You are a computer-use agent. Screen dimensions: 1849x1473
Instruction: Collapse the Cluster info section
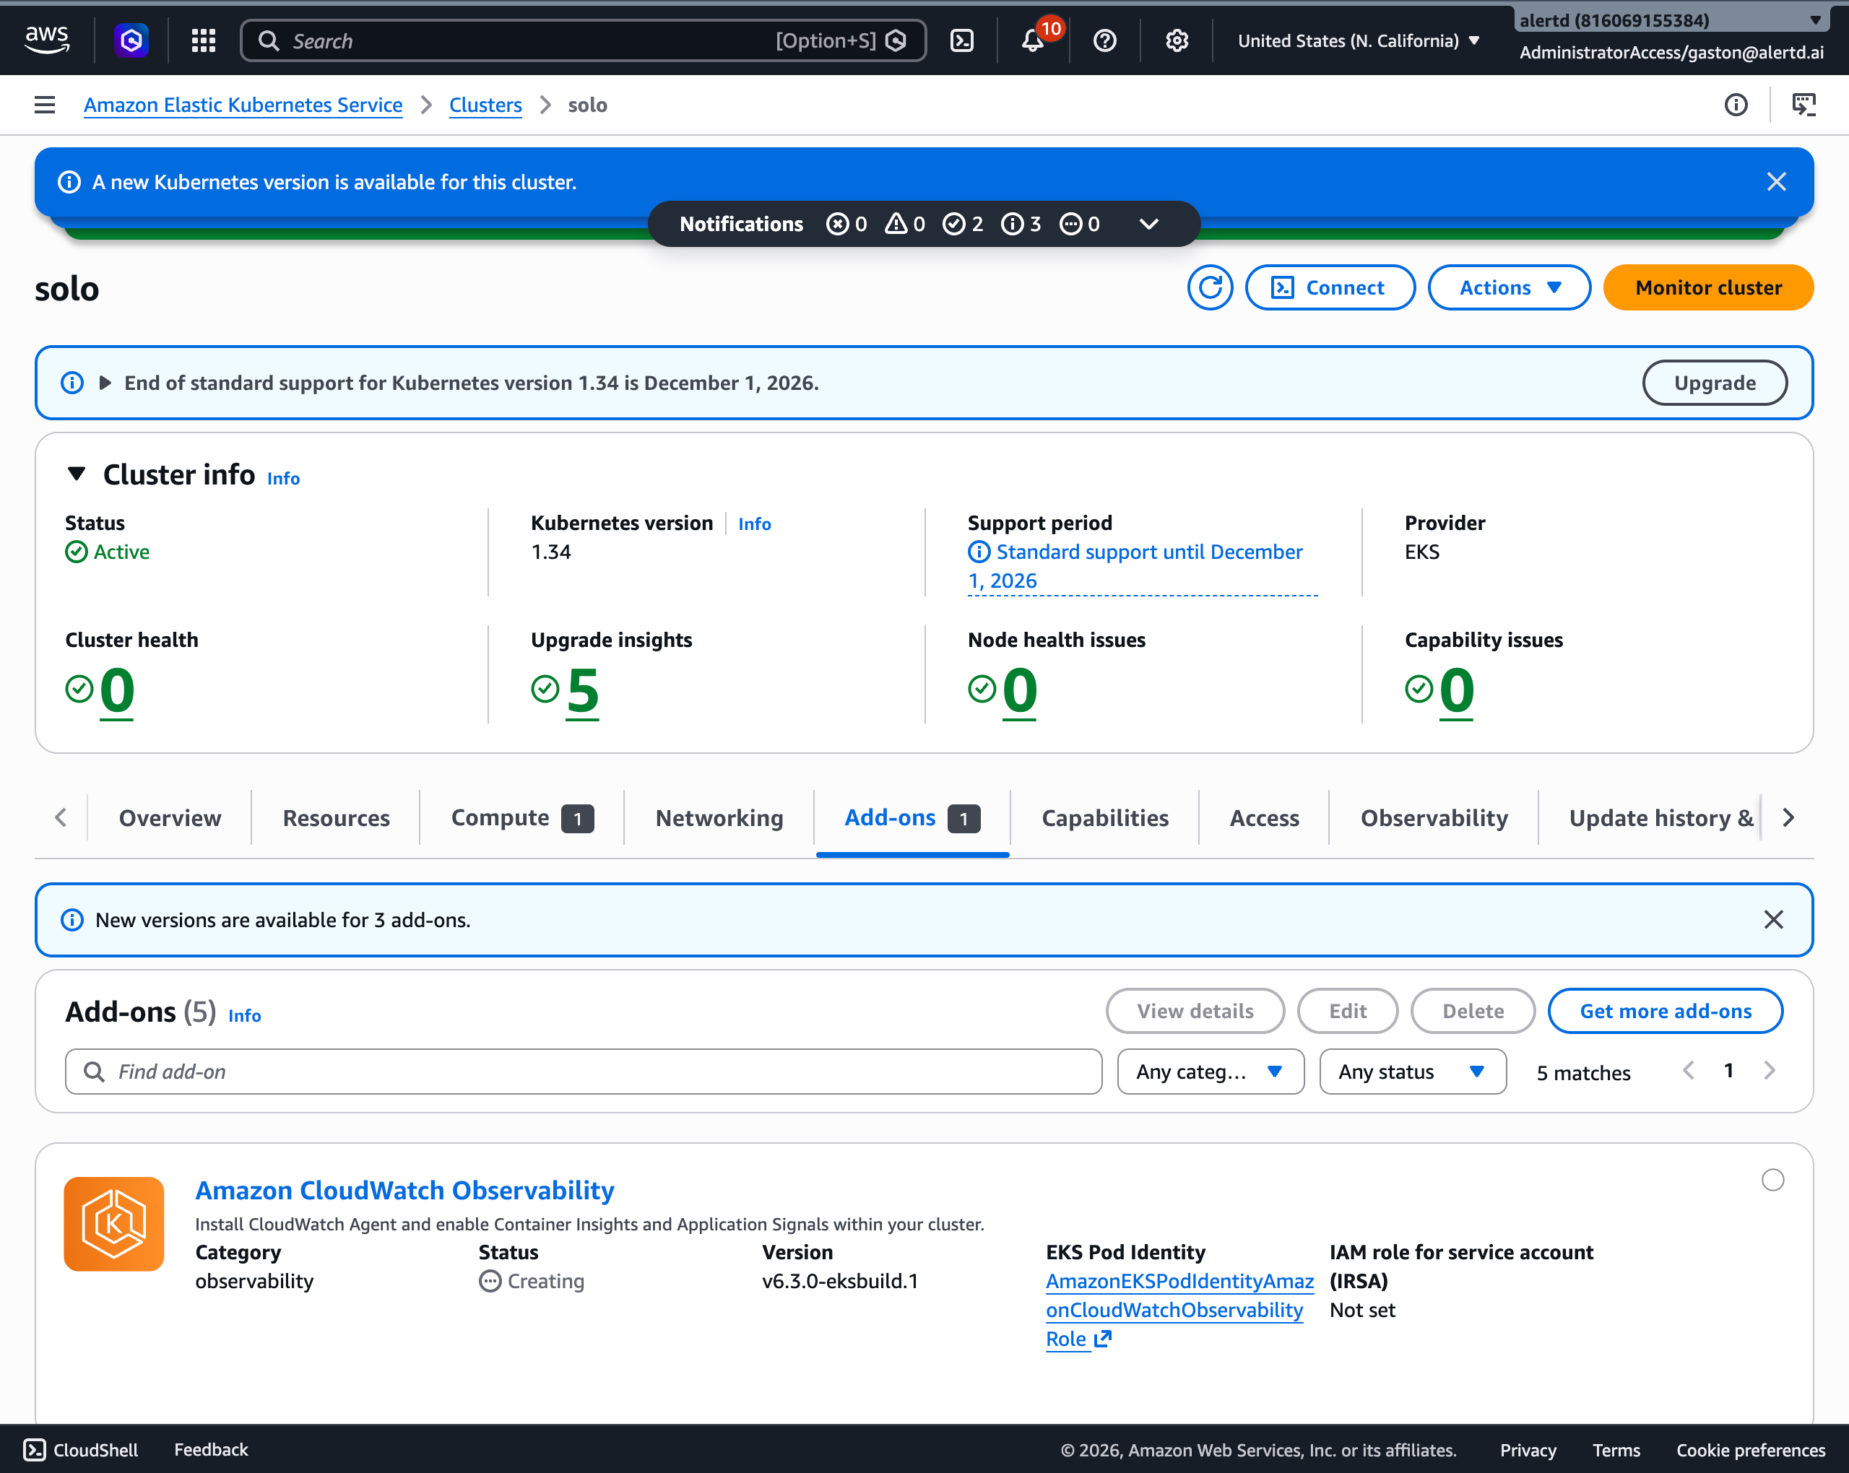tap(77, 474)
